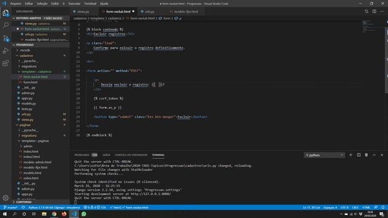Open the Arquivo menu
Screen dimensions: 388x218
point(15,4)
